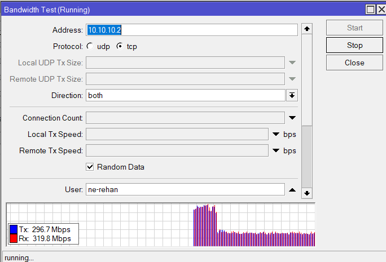Click the Close button

(x=354, y=63)
